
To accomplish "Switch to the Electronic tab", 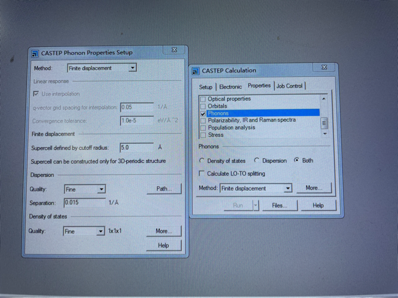I will 230,87.
